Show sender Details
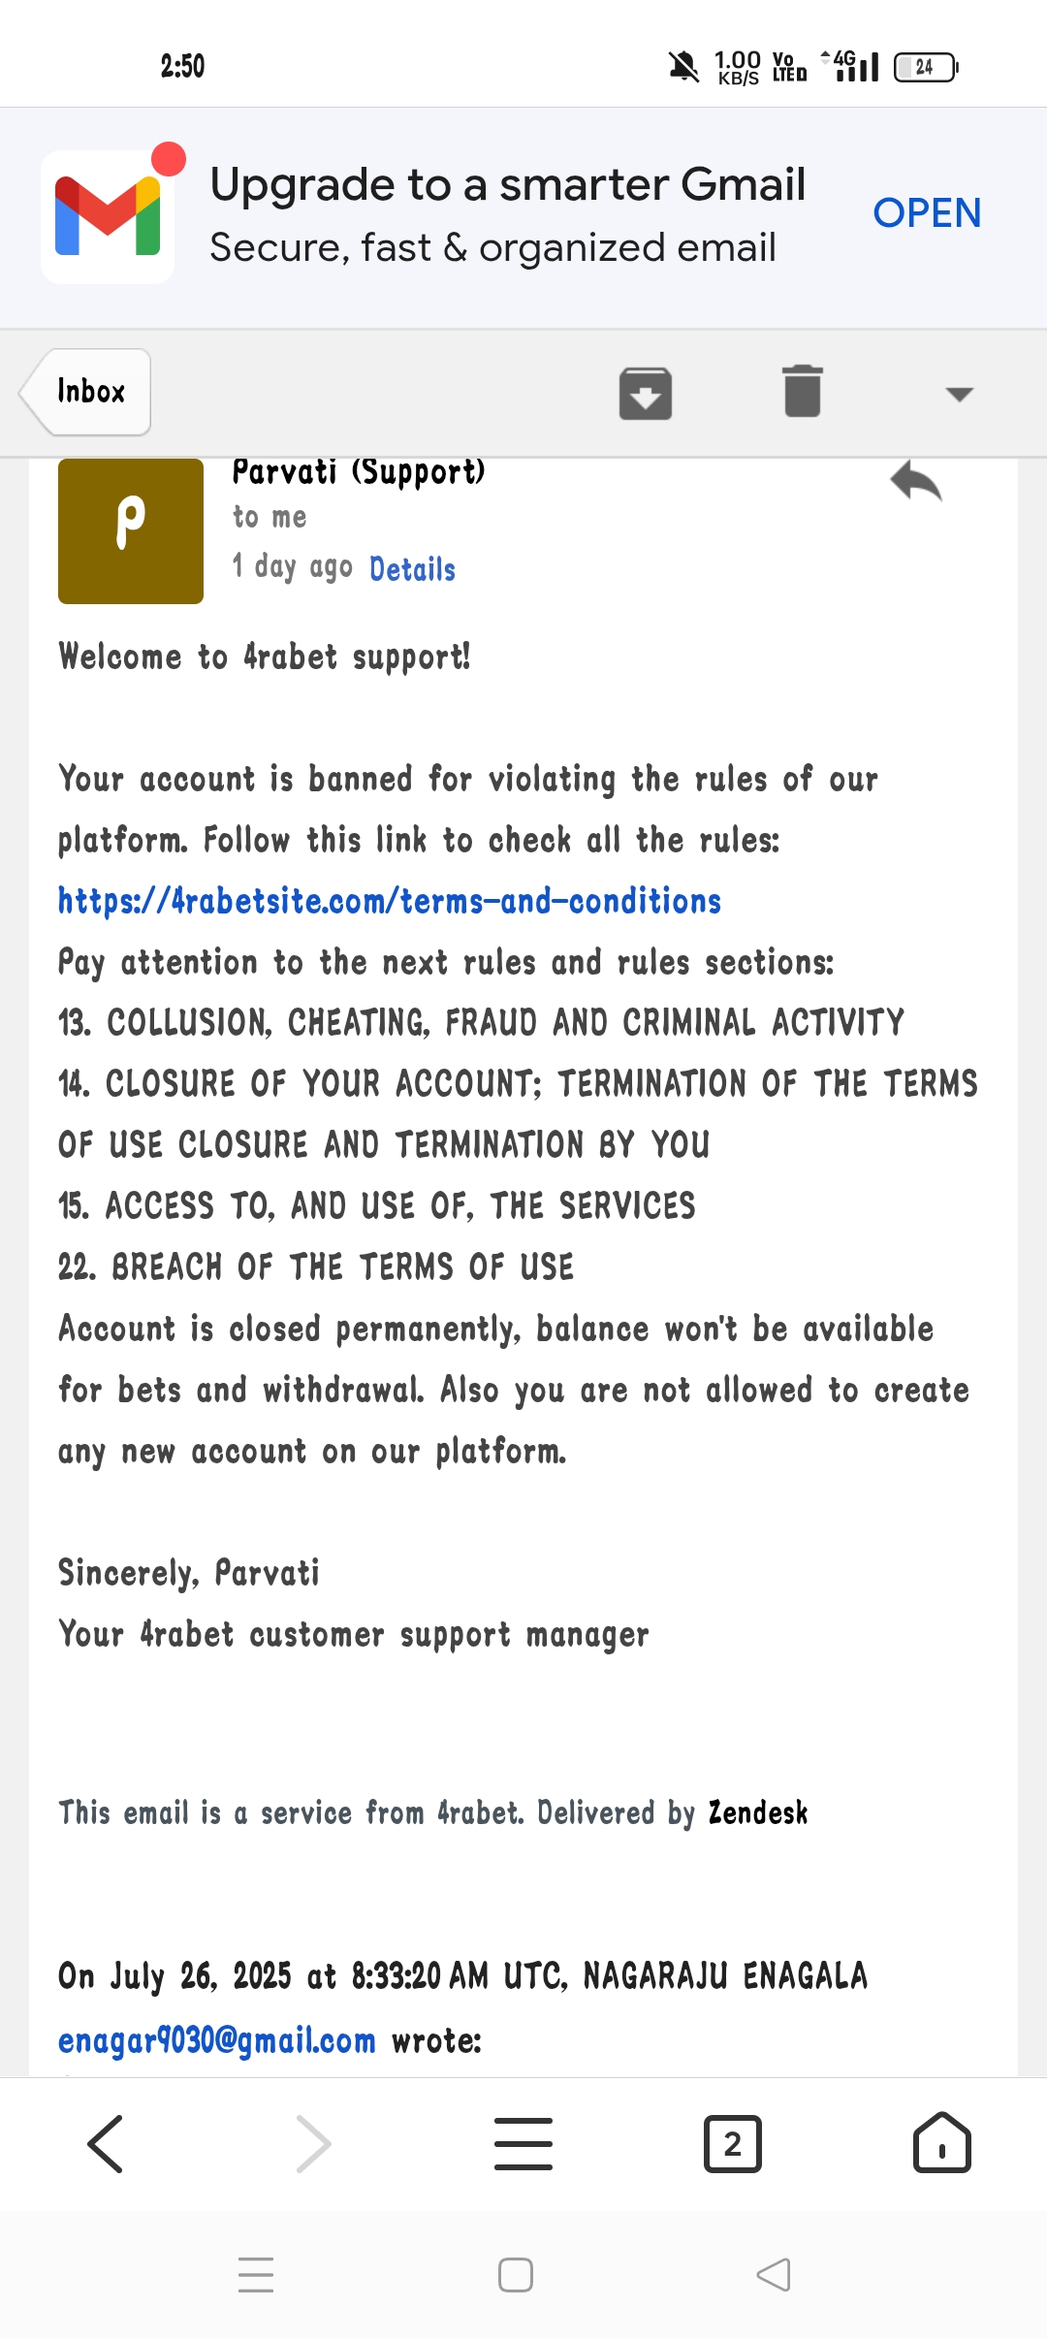Screen dimensions: 1047x2339 tap(412, 569)
